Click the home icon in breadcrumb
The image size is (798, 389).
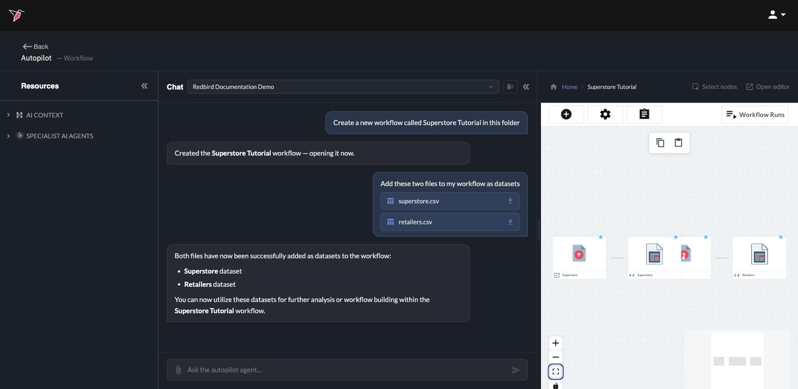[553, 86]
